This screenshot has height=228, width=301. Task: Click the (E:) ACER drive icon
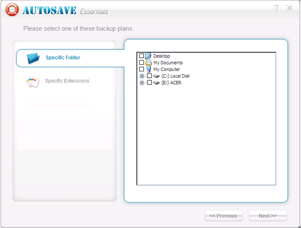[x=156, y=83]
